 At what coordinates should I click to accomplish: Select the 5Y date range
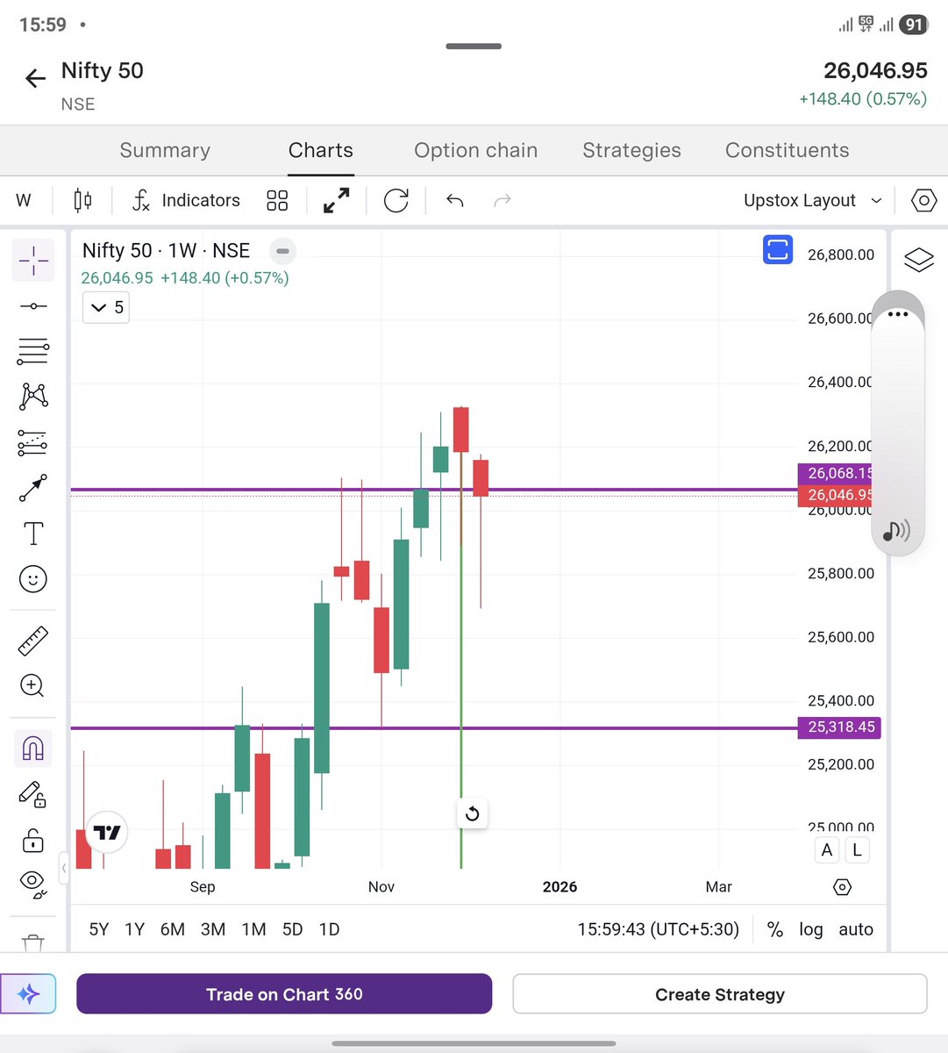(x=99, y=929)
